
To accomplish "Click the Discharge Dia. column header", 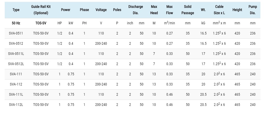I will tap(136, 10).
